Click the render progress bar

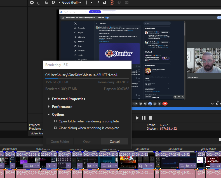87,78
